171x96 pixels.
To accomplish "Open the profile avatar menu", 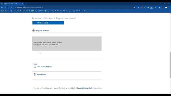I will pos(166,8).
